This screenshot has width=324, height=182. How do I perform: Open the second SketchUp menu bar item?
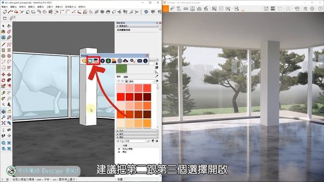(13, 7)
